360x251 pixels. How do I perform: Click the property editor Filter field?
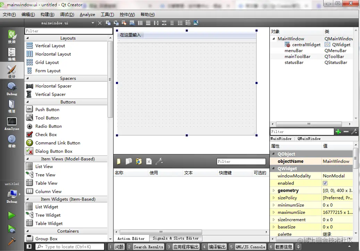point(302,132)
